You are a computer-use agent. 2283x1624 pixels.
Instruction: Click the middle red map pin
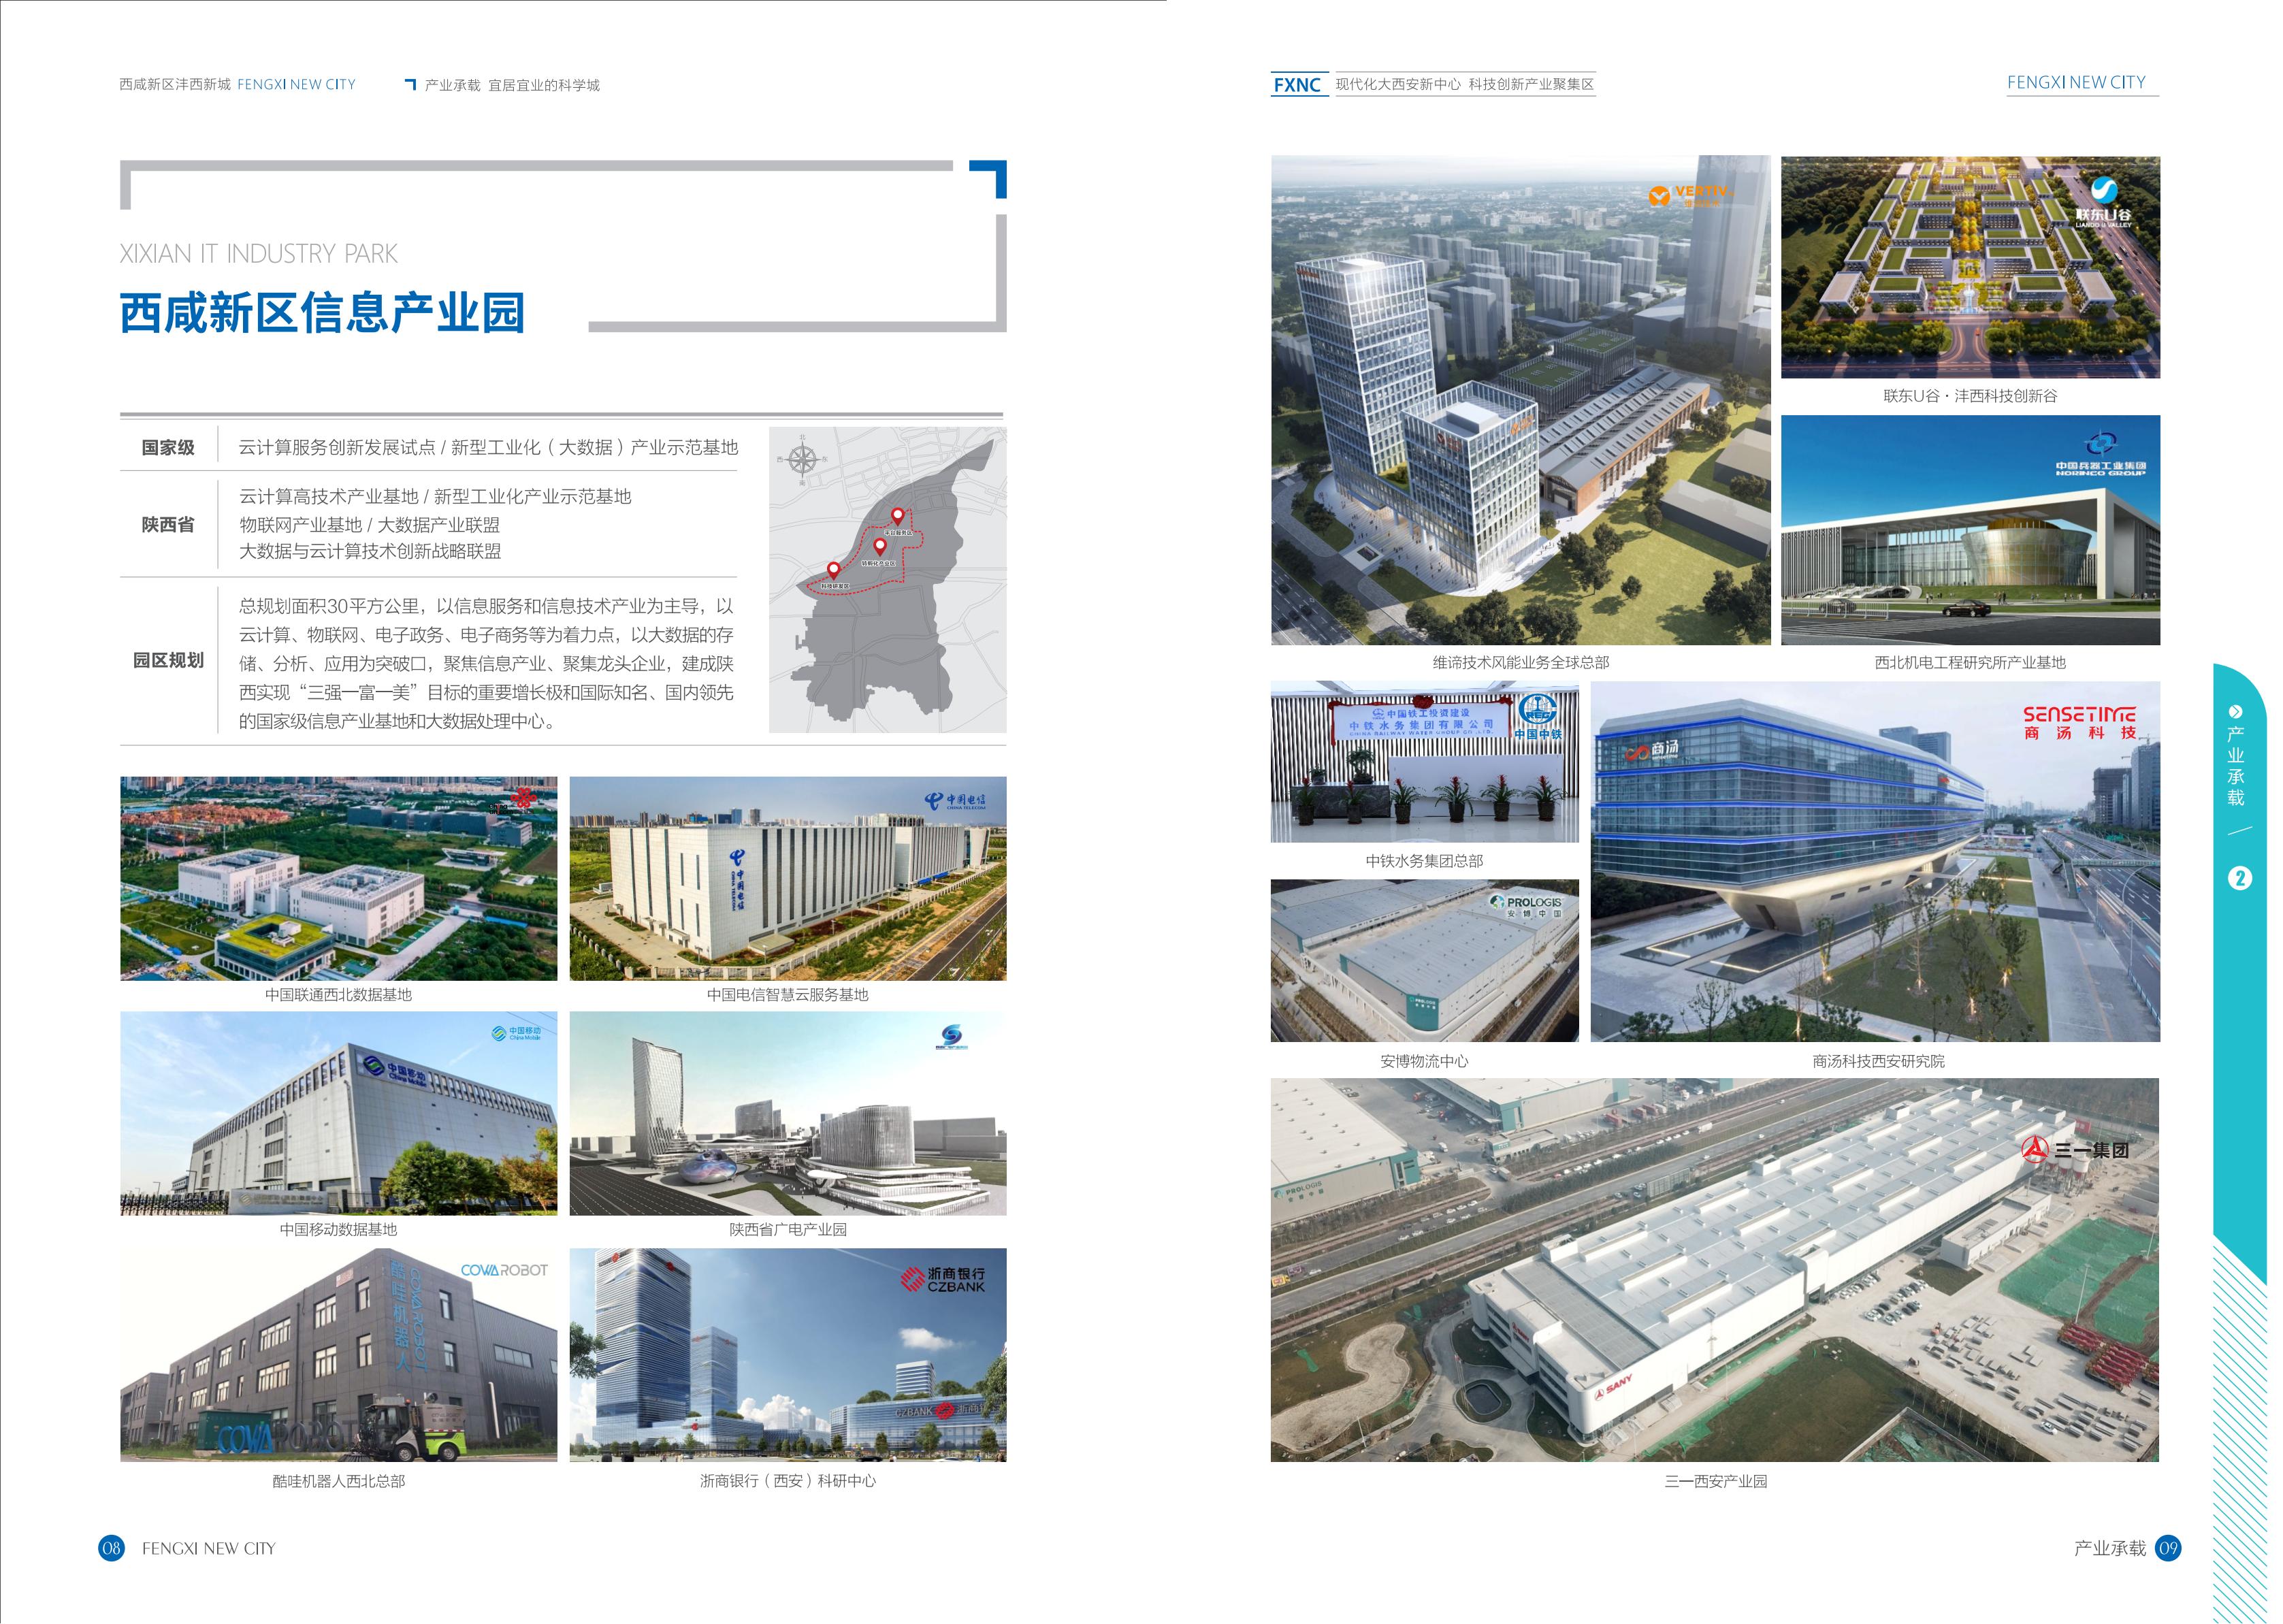[880, 547]
